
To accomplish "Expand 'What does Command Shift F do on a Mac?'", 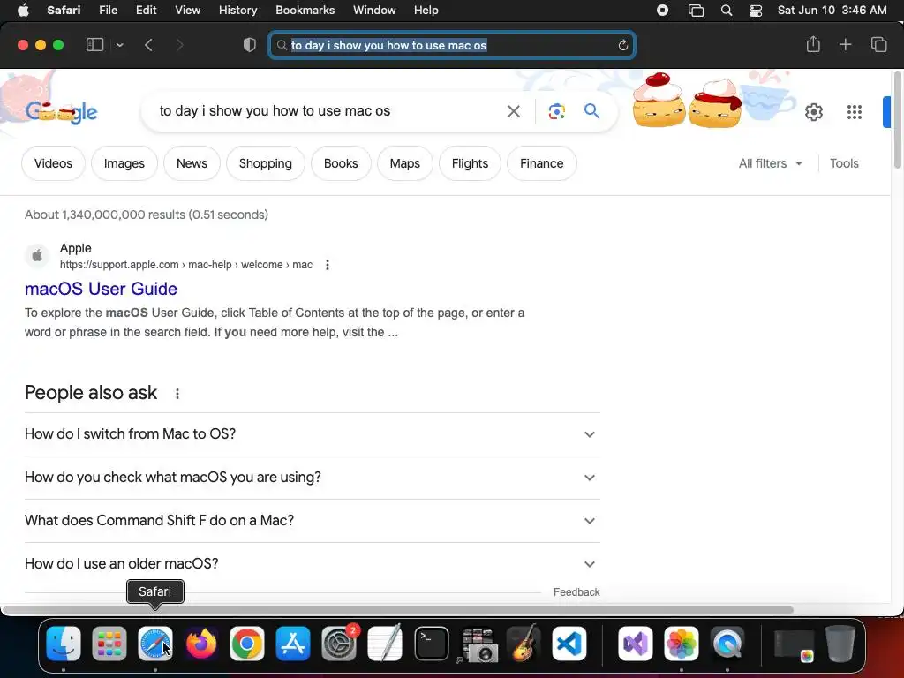I will 312,521.
